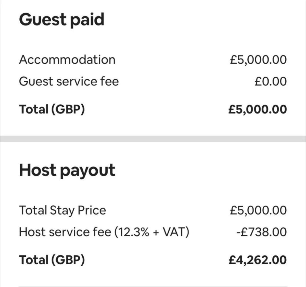Tap the word Price in Total Stay Price
Viewport: 306px width, 287px height.
(x=92, y=210)
